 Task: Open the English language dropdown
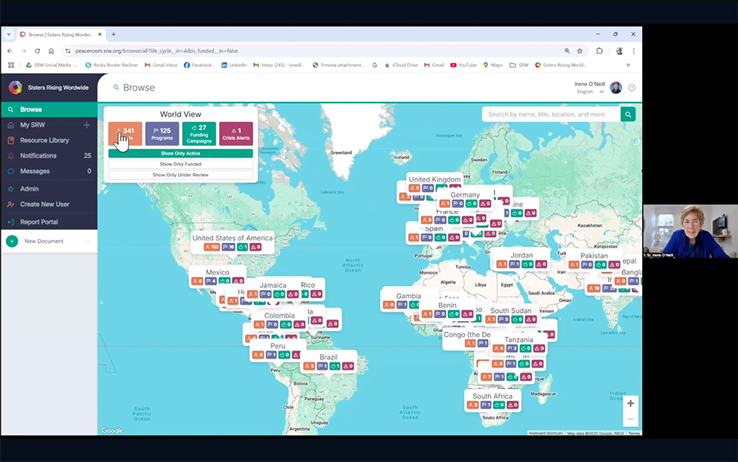point(590,92)
